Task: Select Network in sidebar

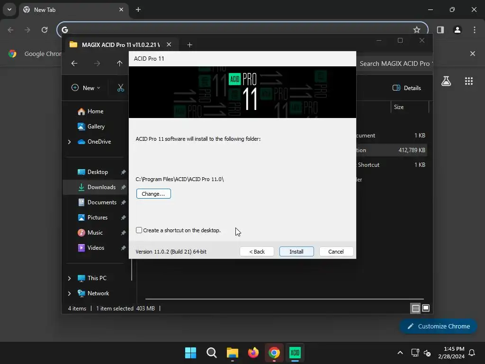Action: click(x=98, y=293)
